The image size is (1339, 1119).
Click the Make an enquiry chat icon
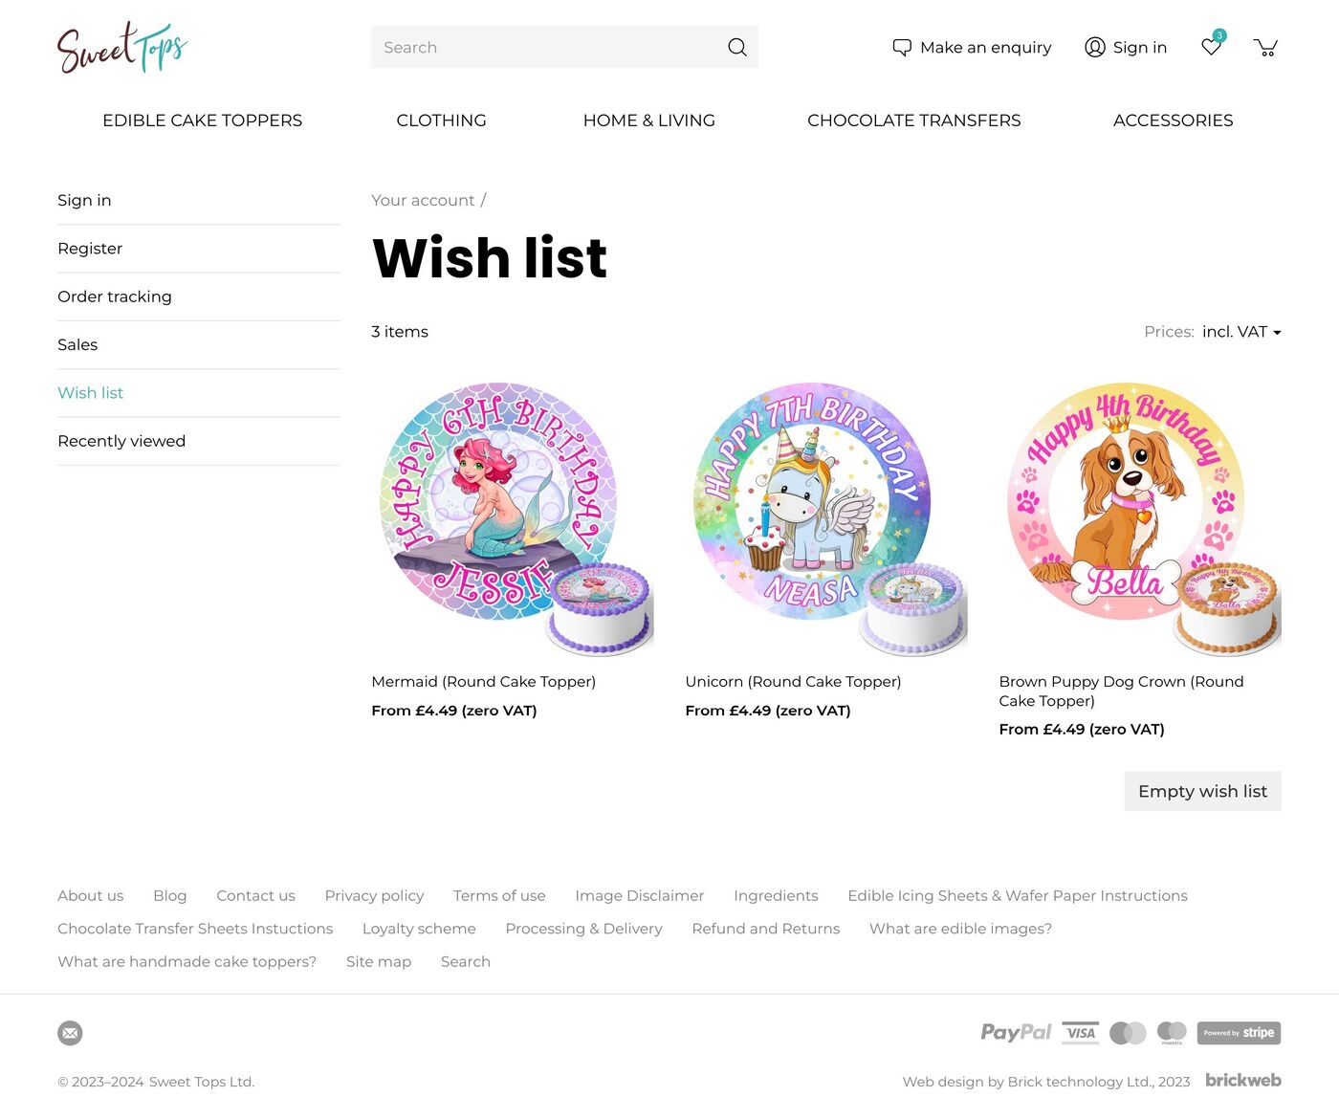pos(902,47)
